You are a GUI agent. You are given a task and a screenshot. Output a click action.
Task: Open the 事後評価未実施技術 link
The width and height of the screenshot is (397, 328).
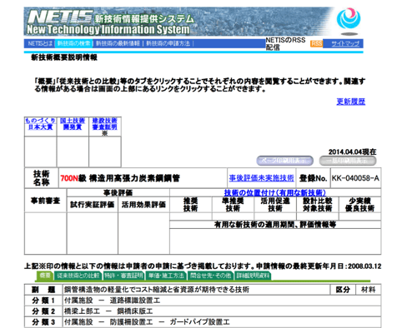262,178
